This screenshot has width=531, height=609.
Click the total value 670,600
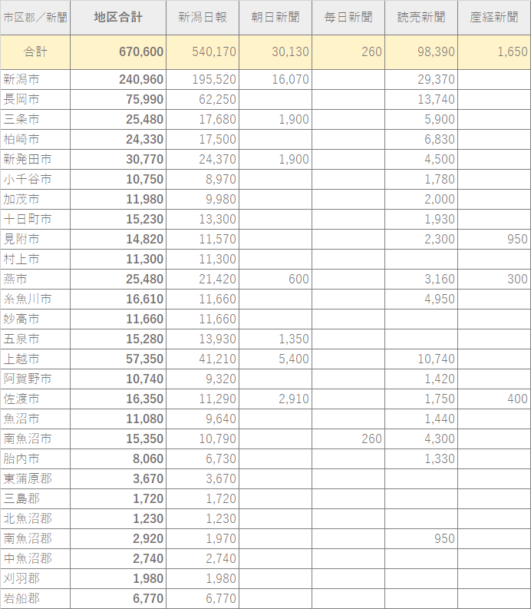pyautogui.click(x=141, y=51)
